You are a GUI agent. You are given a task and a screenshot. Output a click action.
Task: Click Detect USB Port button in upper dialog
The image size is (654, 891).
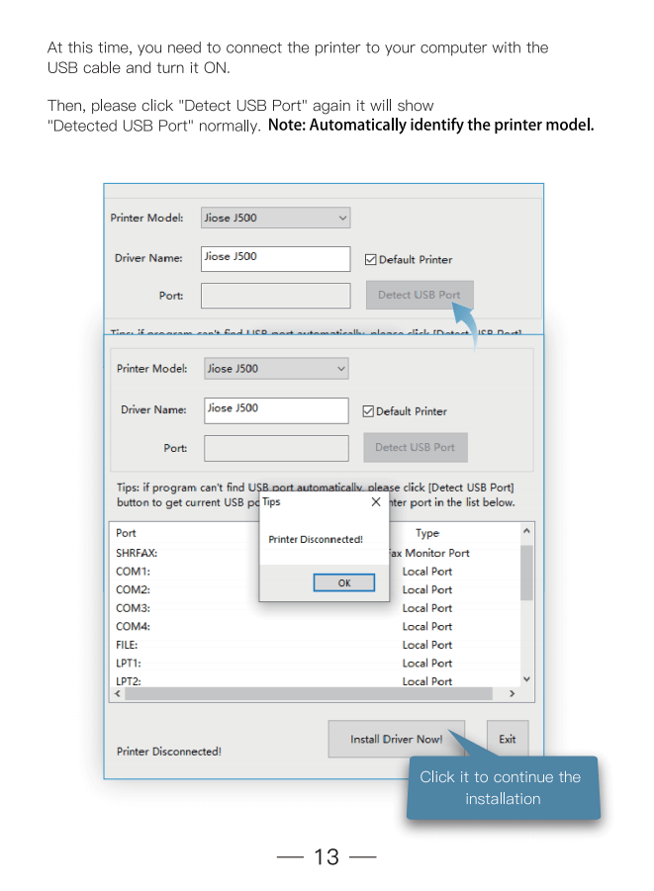click(x=420, y=295)
